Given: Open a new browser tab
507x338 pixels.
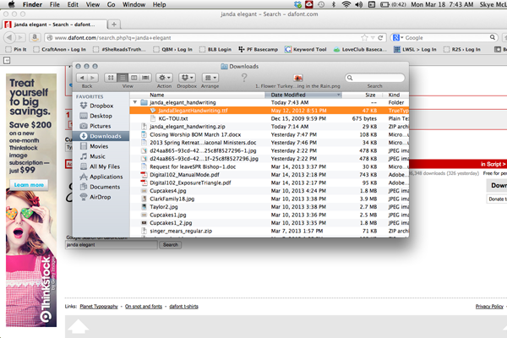Looking at the screenshot, I should click(114, 25).
